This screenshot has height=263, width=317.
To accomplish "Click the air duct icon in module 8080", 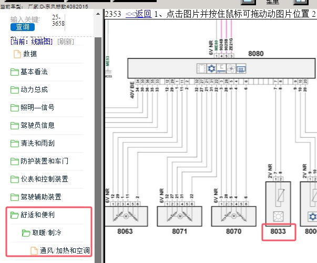I will pyautogui.click(x=221, y=68).
